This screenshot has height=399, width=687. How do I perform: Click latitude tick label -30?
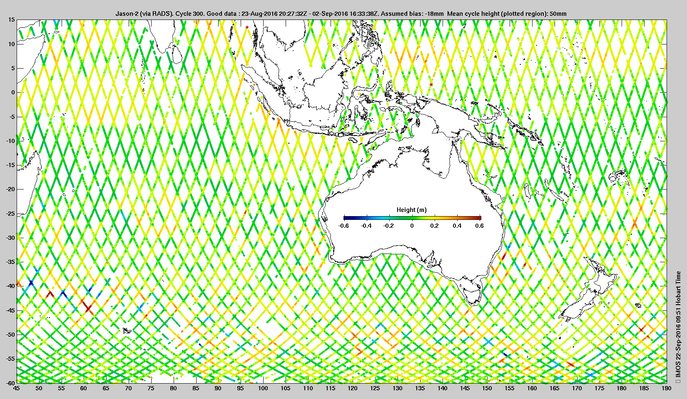10,237
